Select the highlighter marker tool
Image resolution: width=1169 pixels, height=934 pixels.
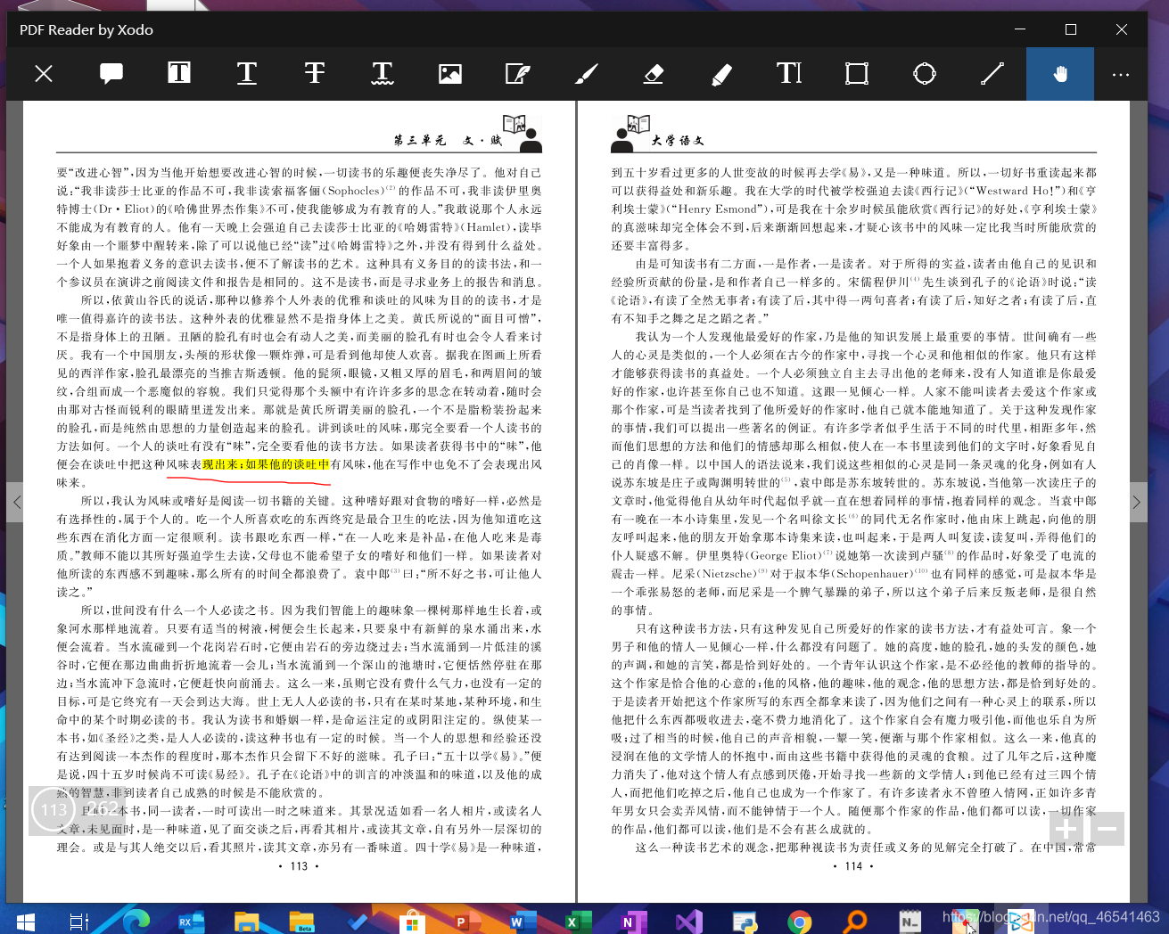click(721, 74)
